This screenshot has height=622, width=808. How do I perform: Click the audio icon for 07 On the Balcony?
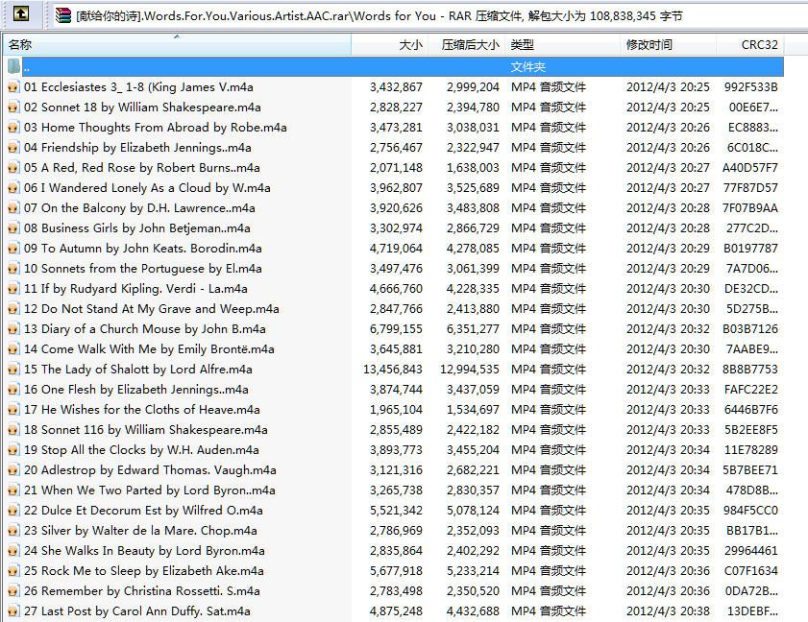13,208
